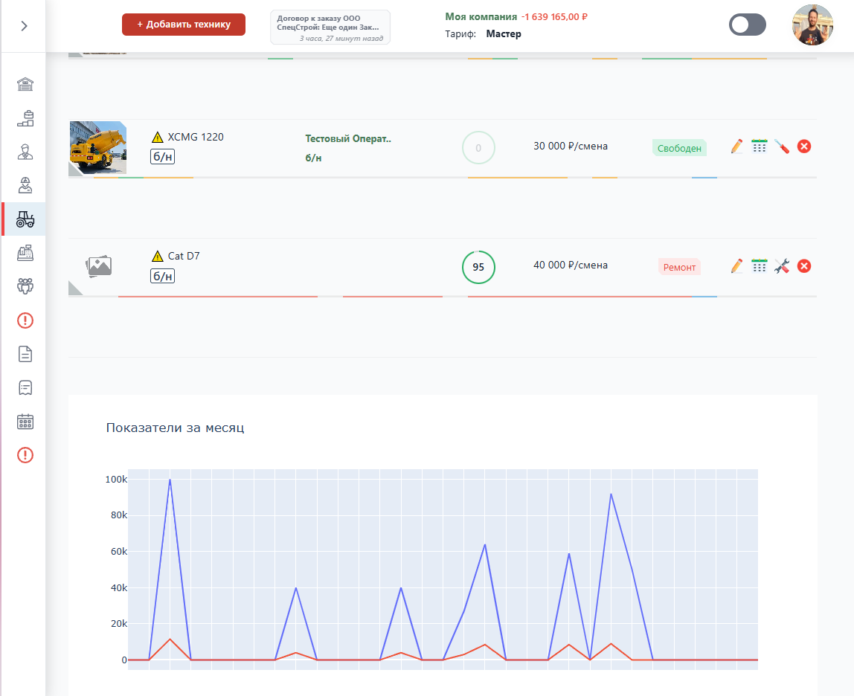Click the '60k' y-axis label

coord(119,551)
